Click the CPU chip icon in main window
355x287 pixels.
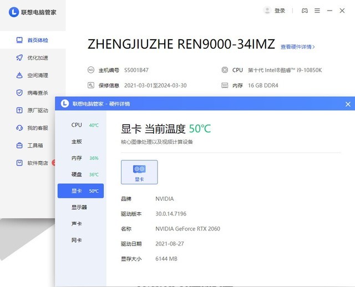pyautogui.click(x=225, y=70)
